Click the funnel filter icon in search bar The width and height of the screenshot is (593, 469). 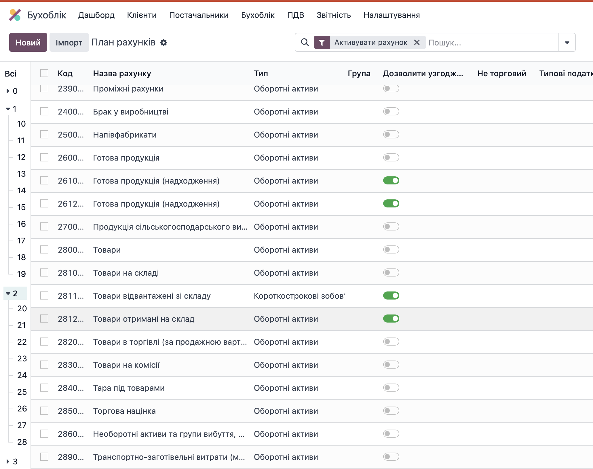tap(322, 43)
